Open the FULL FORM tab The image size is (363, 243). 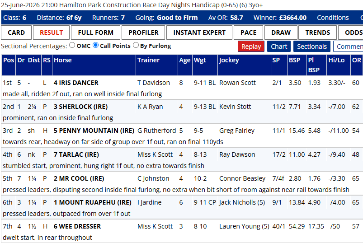pos(96,33)
